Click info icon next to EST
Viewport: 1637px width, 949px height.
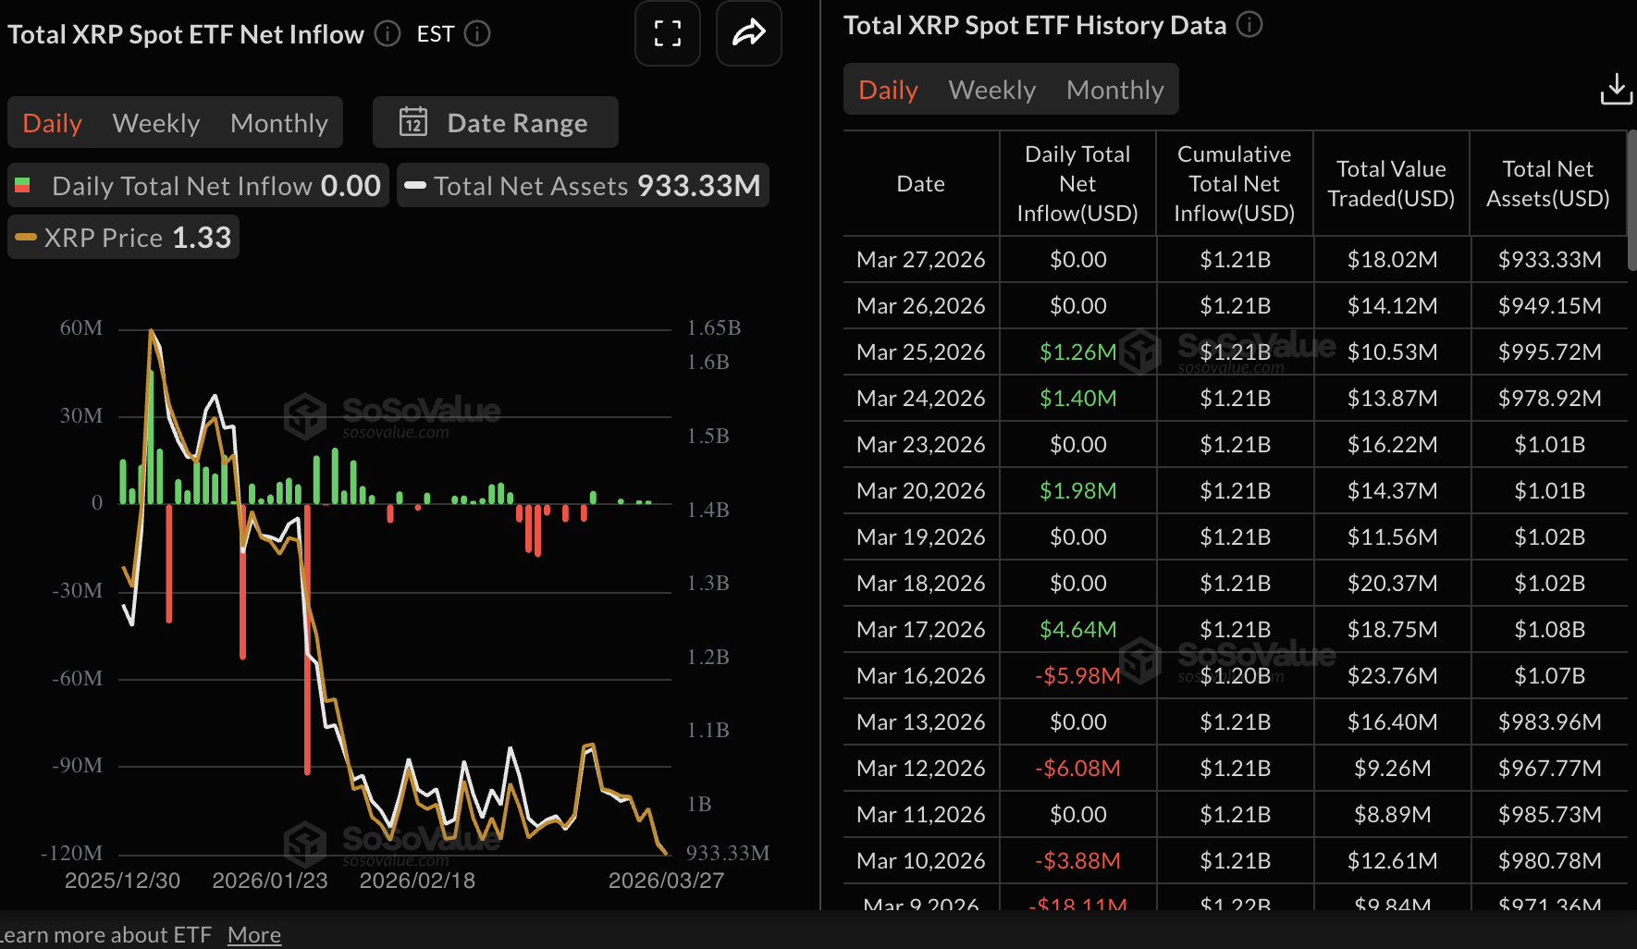point(477,34)
